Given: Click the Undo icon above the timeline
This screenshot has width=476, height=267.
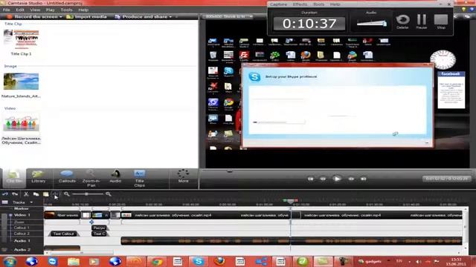Looking at the screenshot, I should 5,194.
